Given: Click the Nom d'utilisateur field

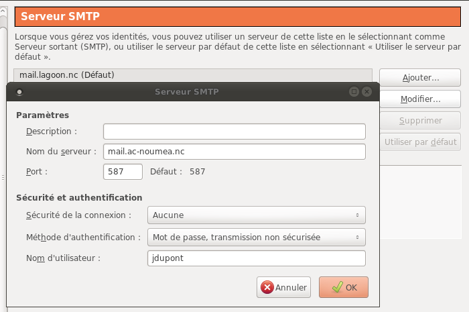Looking at the screenshot, I should tap(256, 258).
